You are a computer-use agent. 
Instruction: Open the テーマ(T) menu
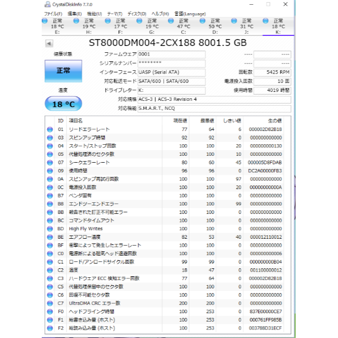(x=115, y=14)
